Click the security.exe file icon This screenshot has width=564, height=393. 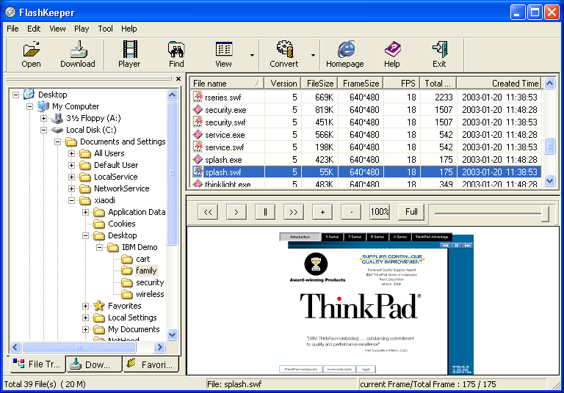[198, 109]
